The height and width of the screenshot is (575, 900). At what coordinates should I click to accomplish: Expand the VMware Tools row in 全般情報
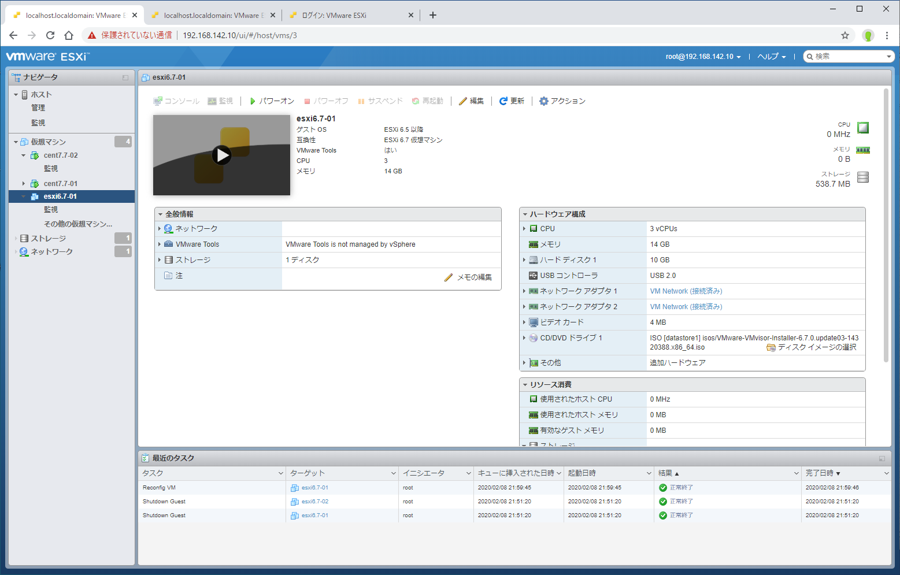[x=160, y=244]
